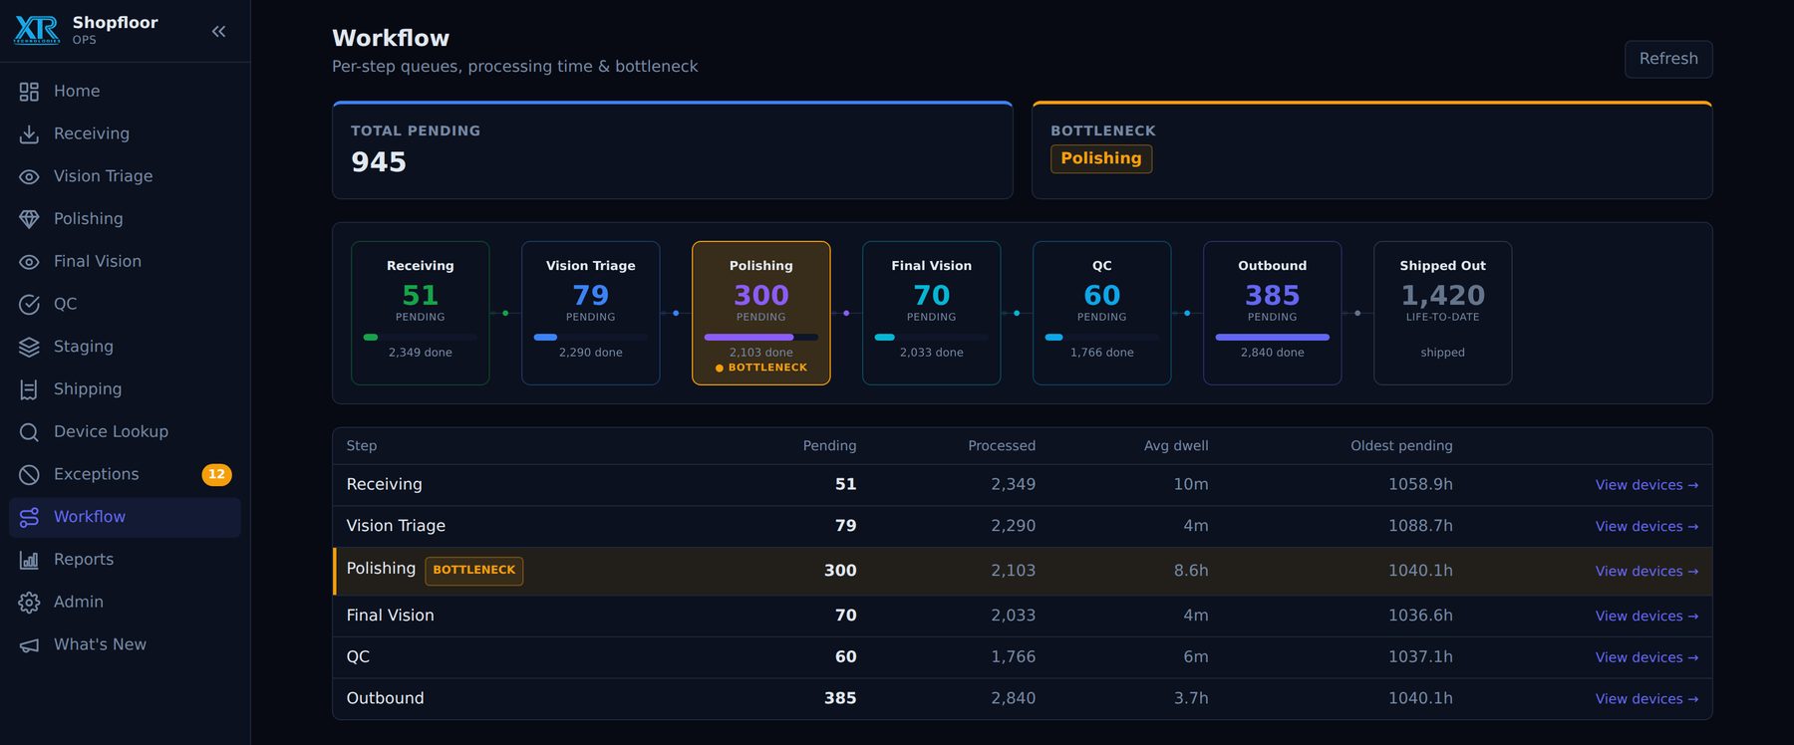Click the QC pipeline card

1102,313
